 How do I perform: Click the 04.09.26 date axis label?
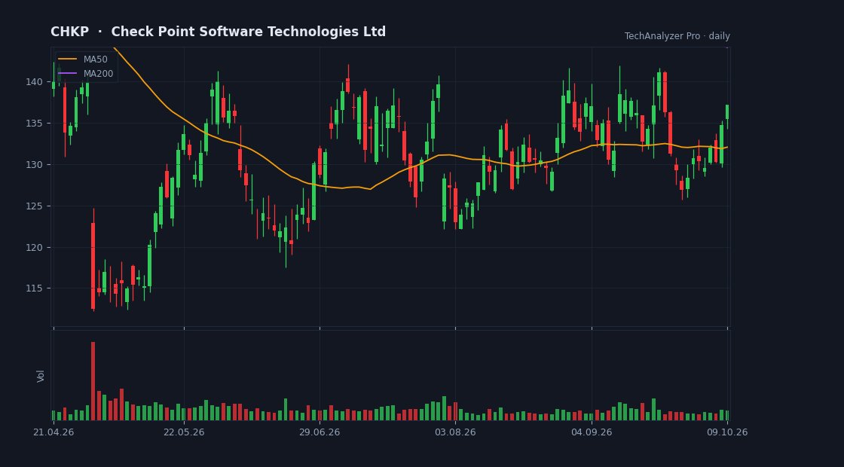tap(592, 432)
